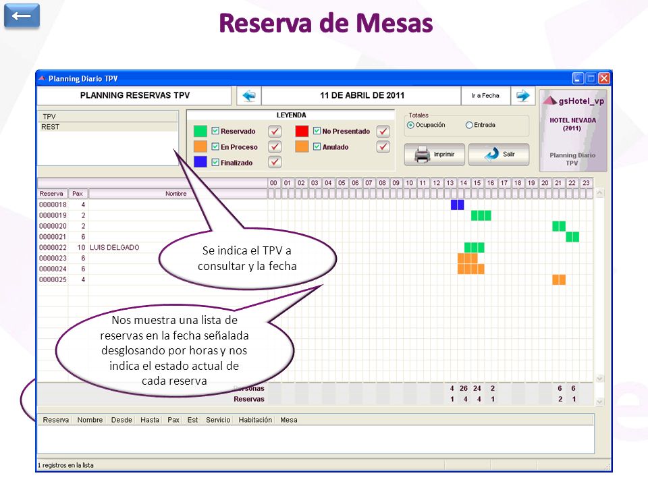Toggle the red check button beside Finalizado
Image resolution: width=648 pixels, height=486 pixels.
click(275, 162)
